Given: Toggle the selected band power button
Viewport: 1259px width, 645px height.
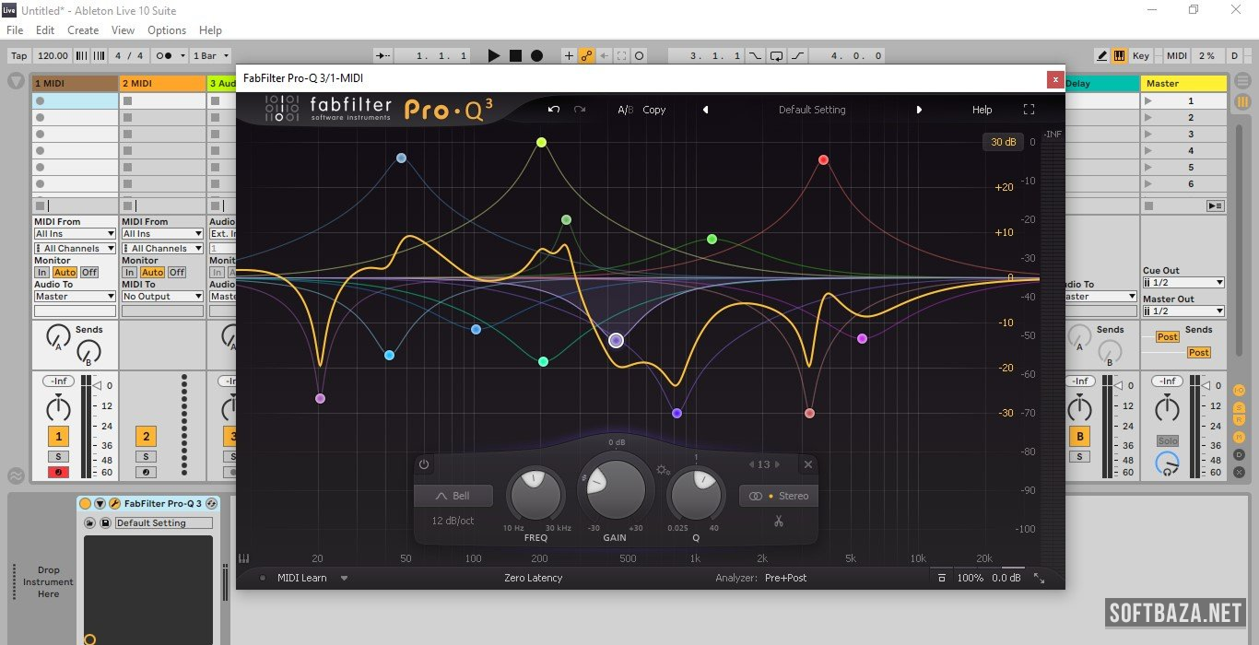Looking at the screenshot, I should pos(424,464).
